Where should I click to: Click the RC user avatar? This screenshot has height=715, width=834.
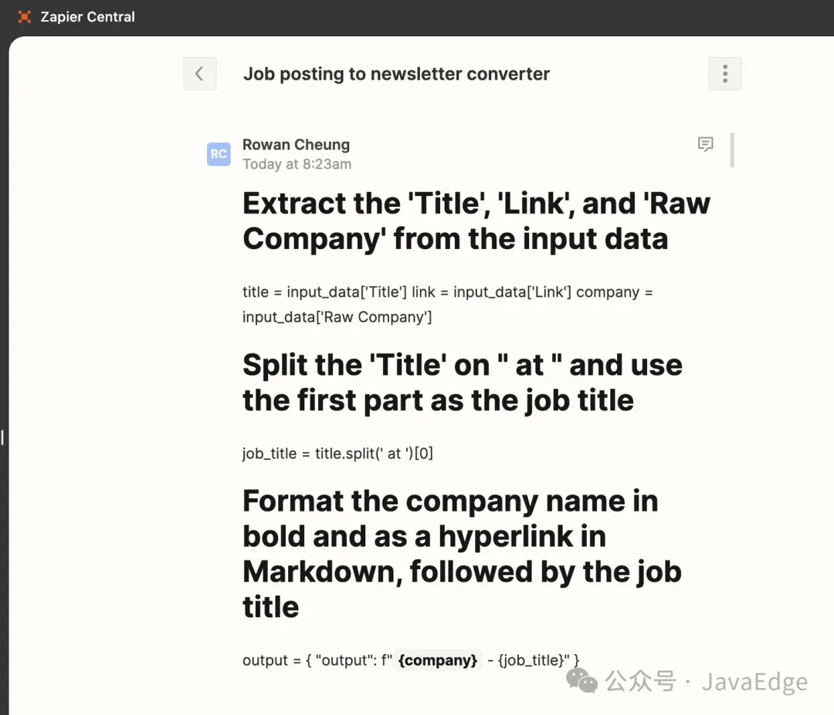(219, 154)
